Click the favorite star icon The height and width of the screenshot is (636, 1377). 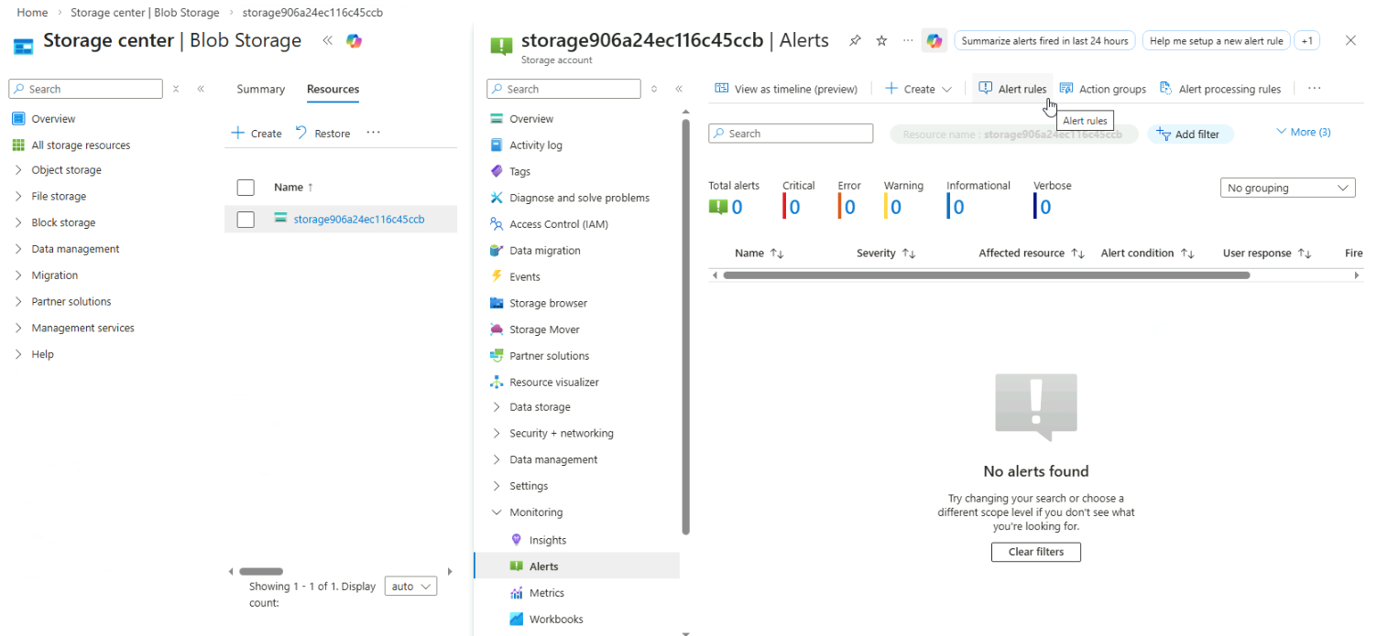(x=881, y=41)
